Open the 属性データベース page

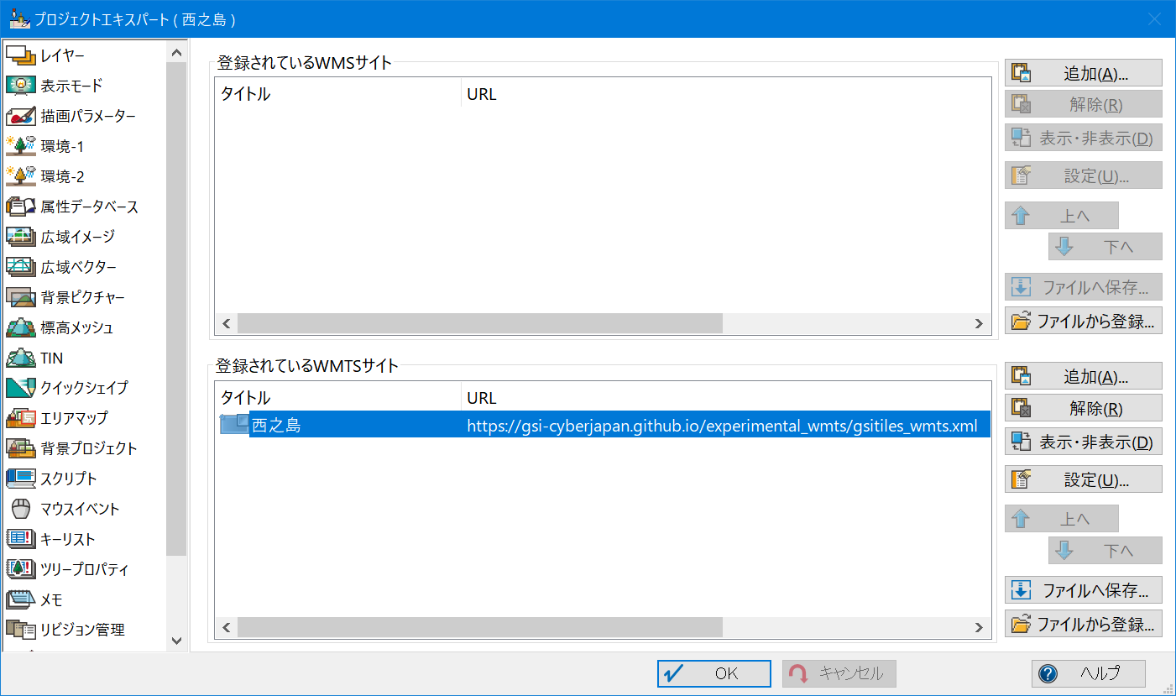(x=89, y=207)
